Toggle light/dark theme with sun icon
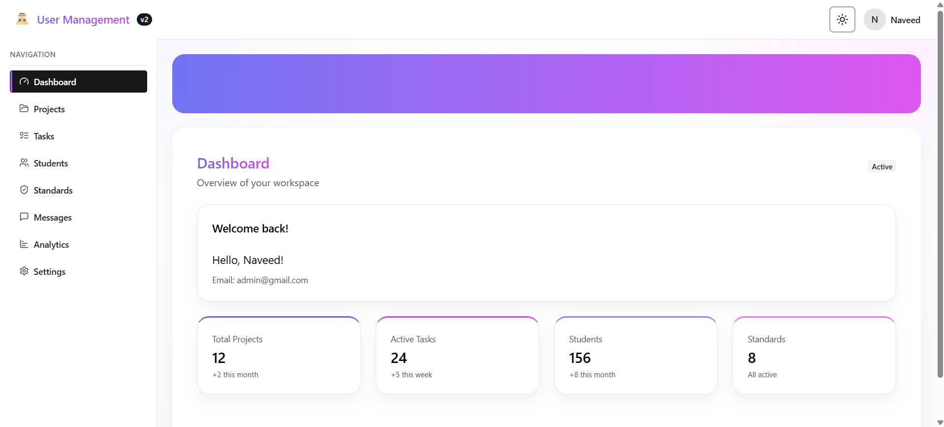Image resolution: width=944 pixels, height=427 pixels. pyautogui.click(x=842, y=19)
